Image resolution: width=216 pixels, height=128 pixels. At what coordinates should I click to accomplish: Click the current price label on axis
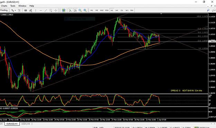coord(212,41)
